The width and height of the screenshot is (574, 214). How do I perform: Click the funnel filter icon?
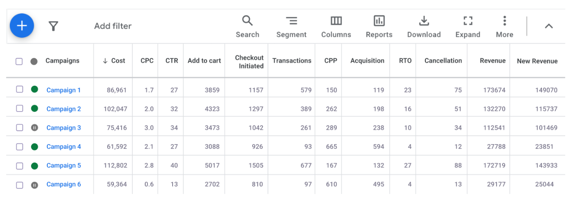tap(53, 26)
